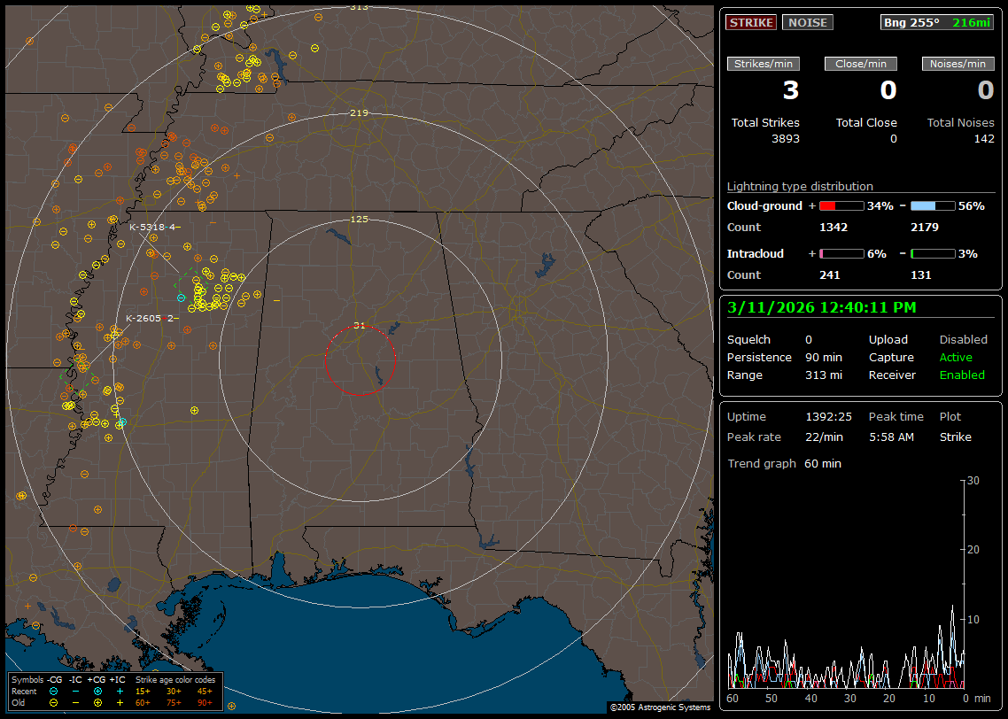Click the Recent -CG cyan legend symbol
This screenshot has height=719, width=1008.
pos(54,691)
